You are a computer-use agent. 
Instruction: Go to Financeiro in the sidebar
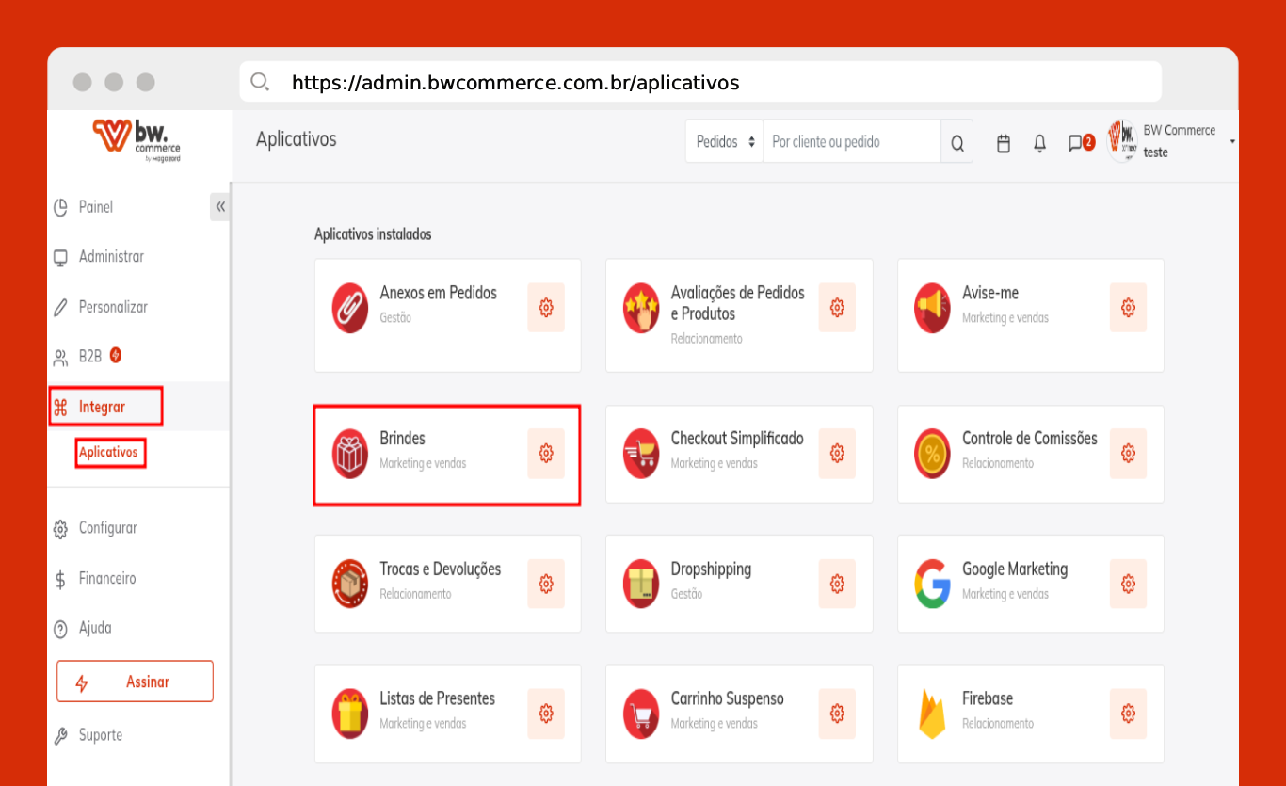pos(106,578)
